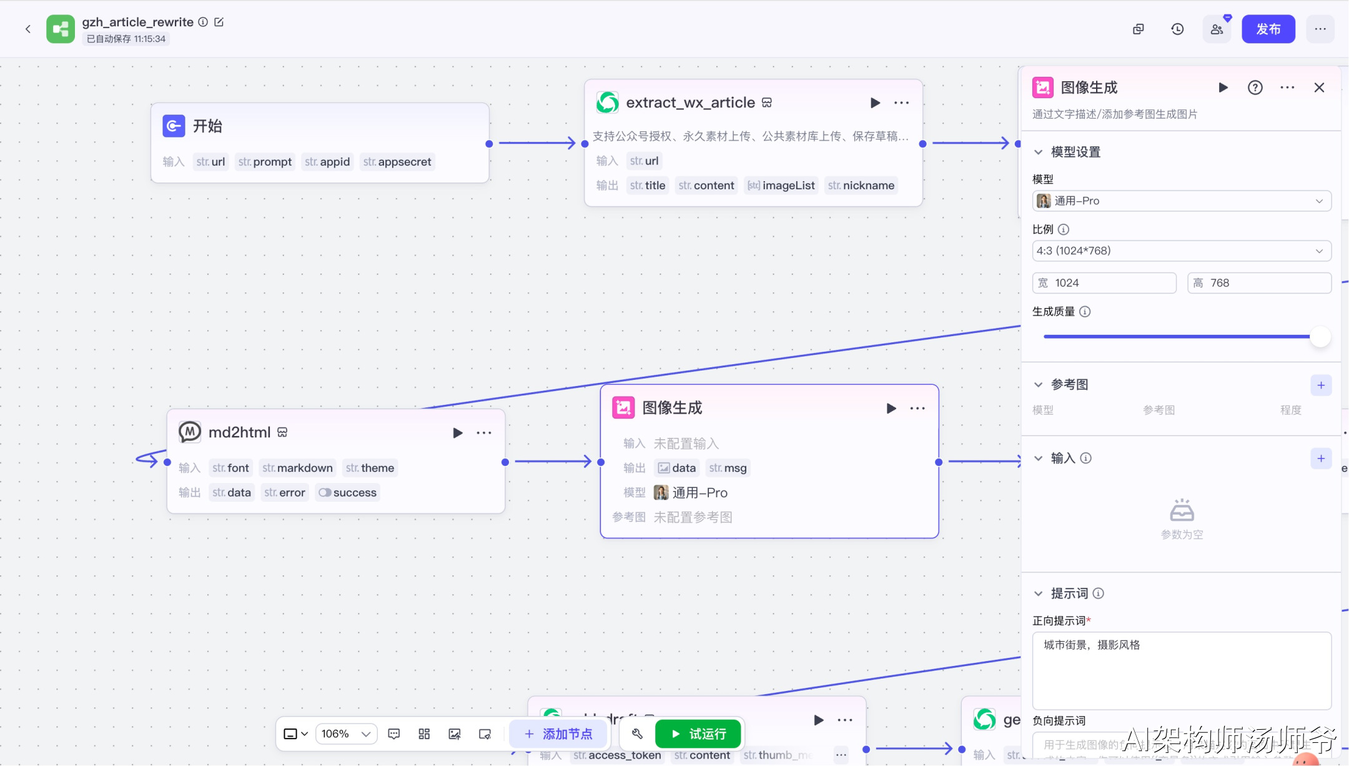Click the help question mark in the 图像生成 panel

coord(1255,87)
